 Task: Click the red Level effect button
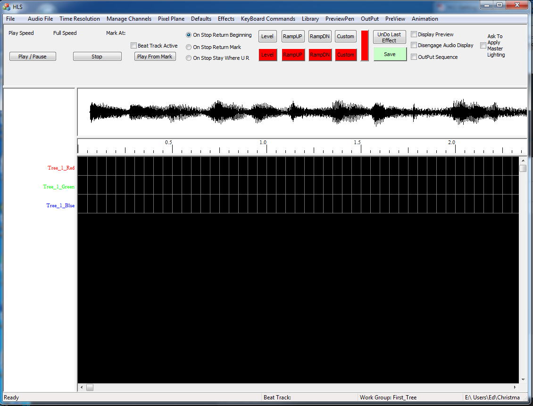[267, 55]
